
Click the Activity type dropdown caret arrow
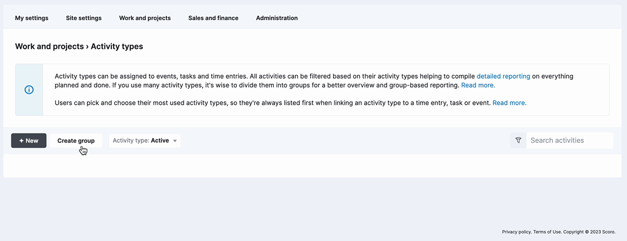pos(175,141)
